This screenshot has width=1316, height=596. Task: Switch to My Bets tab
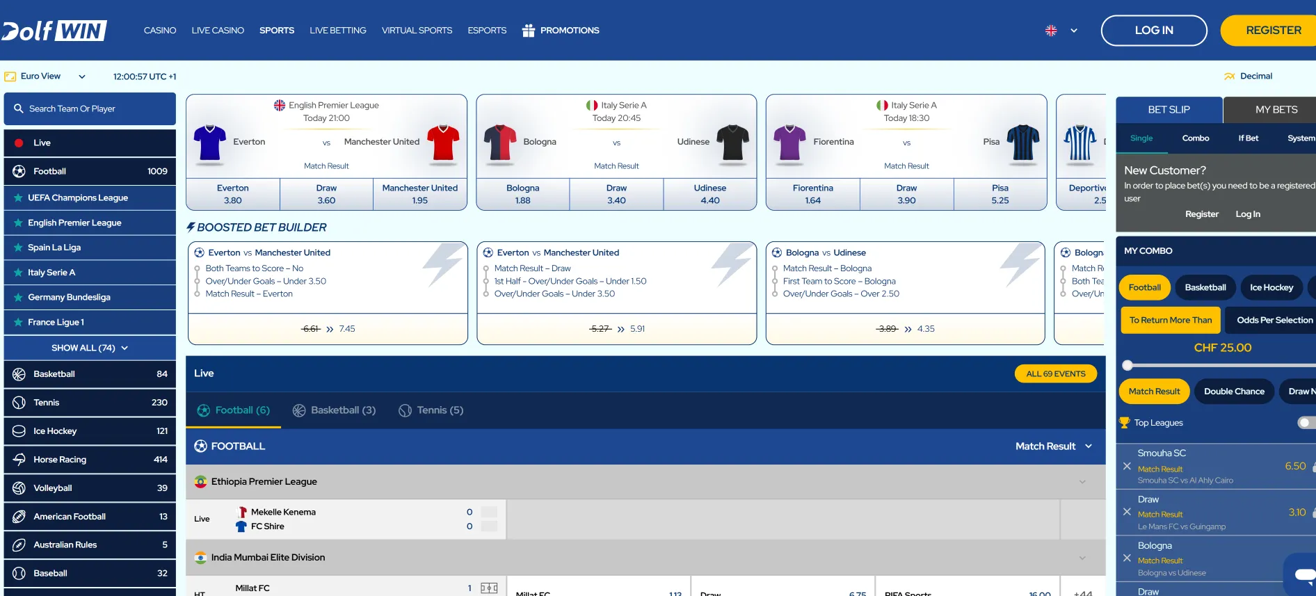[1270, 110]
